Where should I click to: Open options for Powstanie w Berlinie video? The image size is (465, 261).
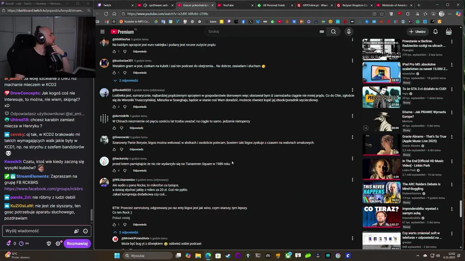(x=452, y=42)
